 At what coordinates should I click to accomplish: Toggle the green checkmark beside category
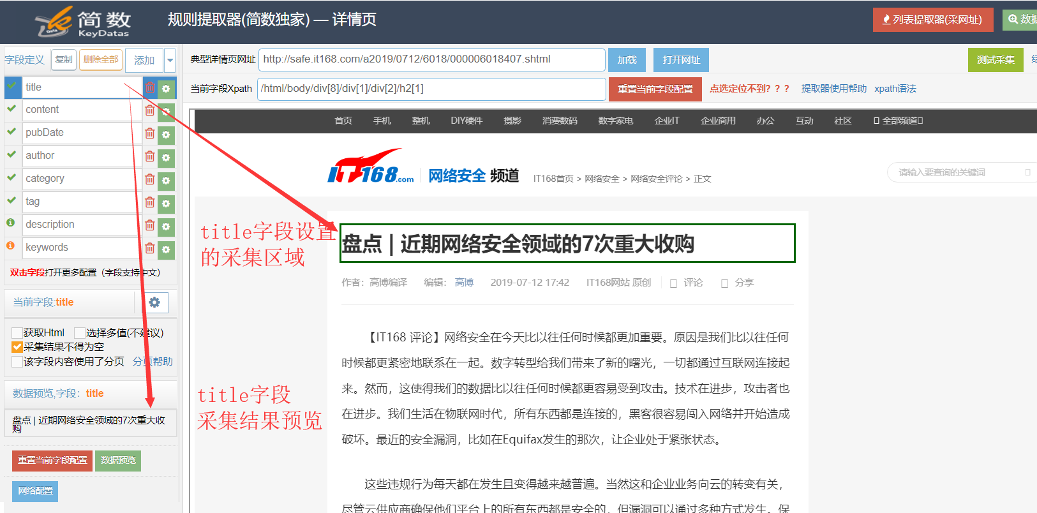pos(11,177)
